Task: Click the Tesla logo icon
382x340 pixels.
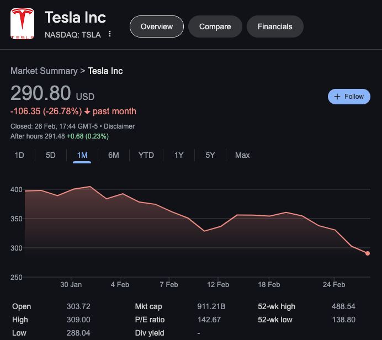Action: pyautogui.click(x=22, y=23)
